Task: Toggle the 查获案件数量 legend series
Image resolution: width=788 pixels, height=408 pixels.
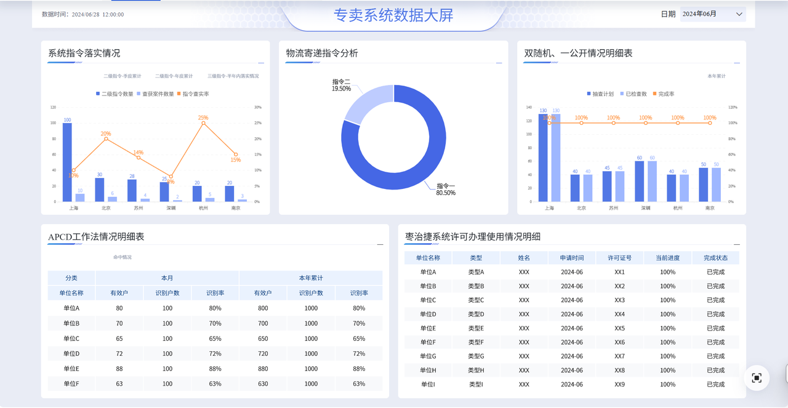Action: 155,94
